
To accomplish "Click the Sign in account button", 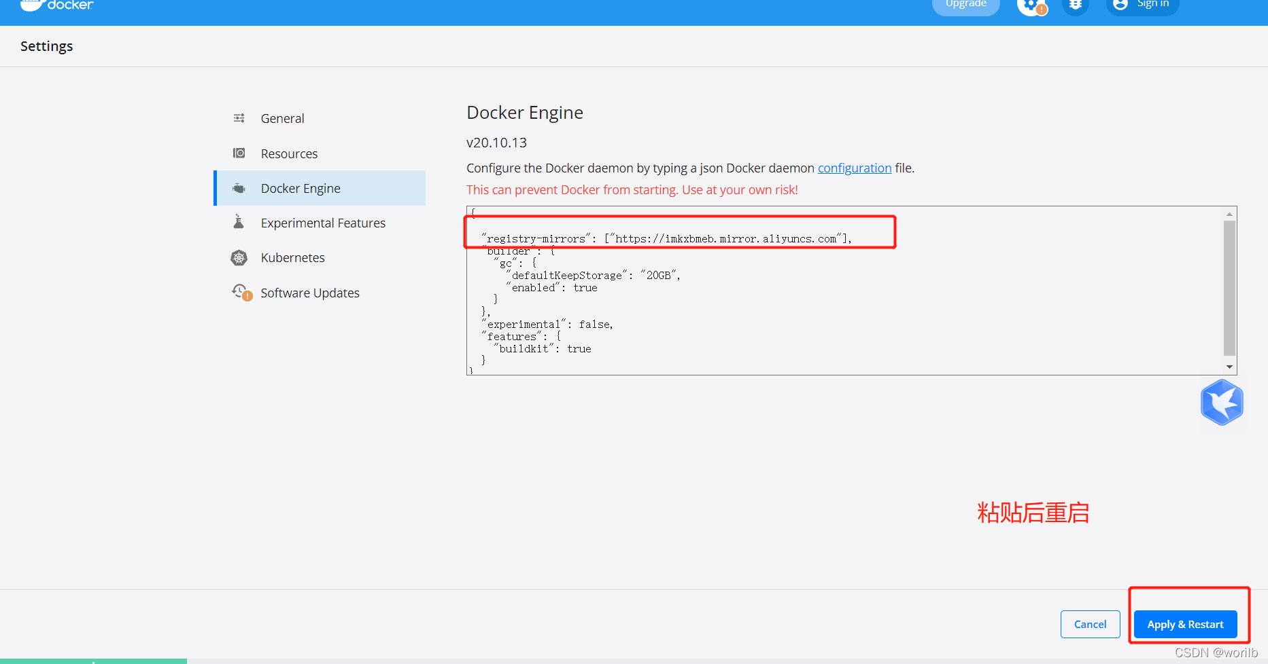I will [1143, 5].
